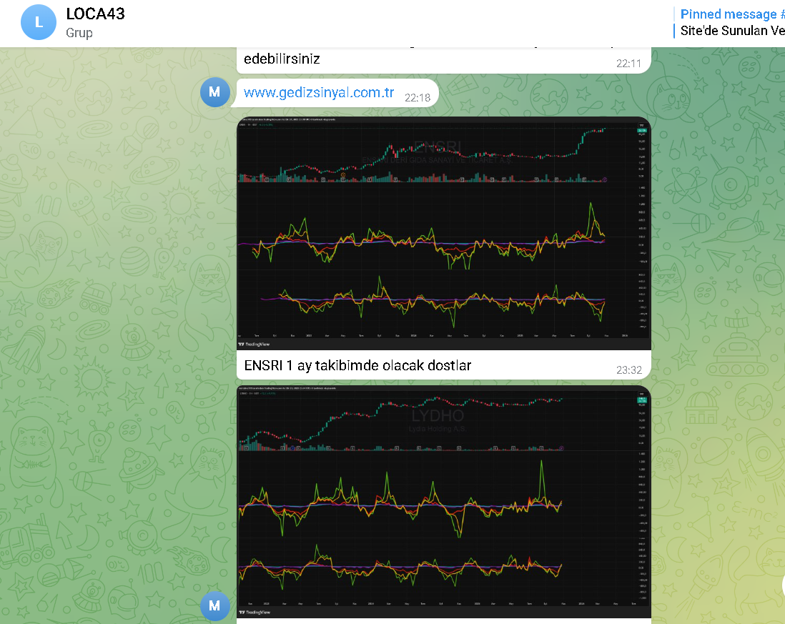Click the LOCA43 group avatar in header
The height and width of the screenshot is (624, 785).
pos(39,22)
